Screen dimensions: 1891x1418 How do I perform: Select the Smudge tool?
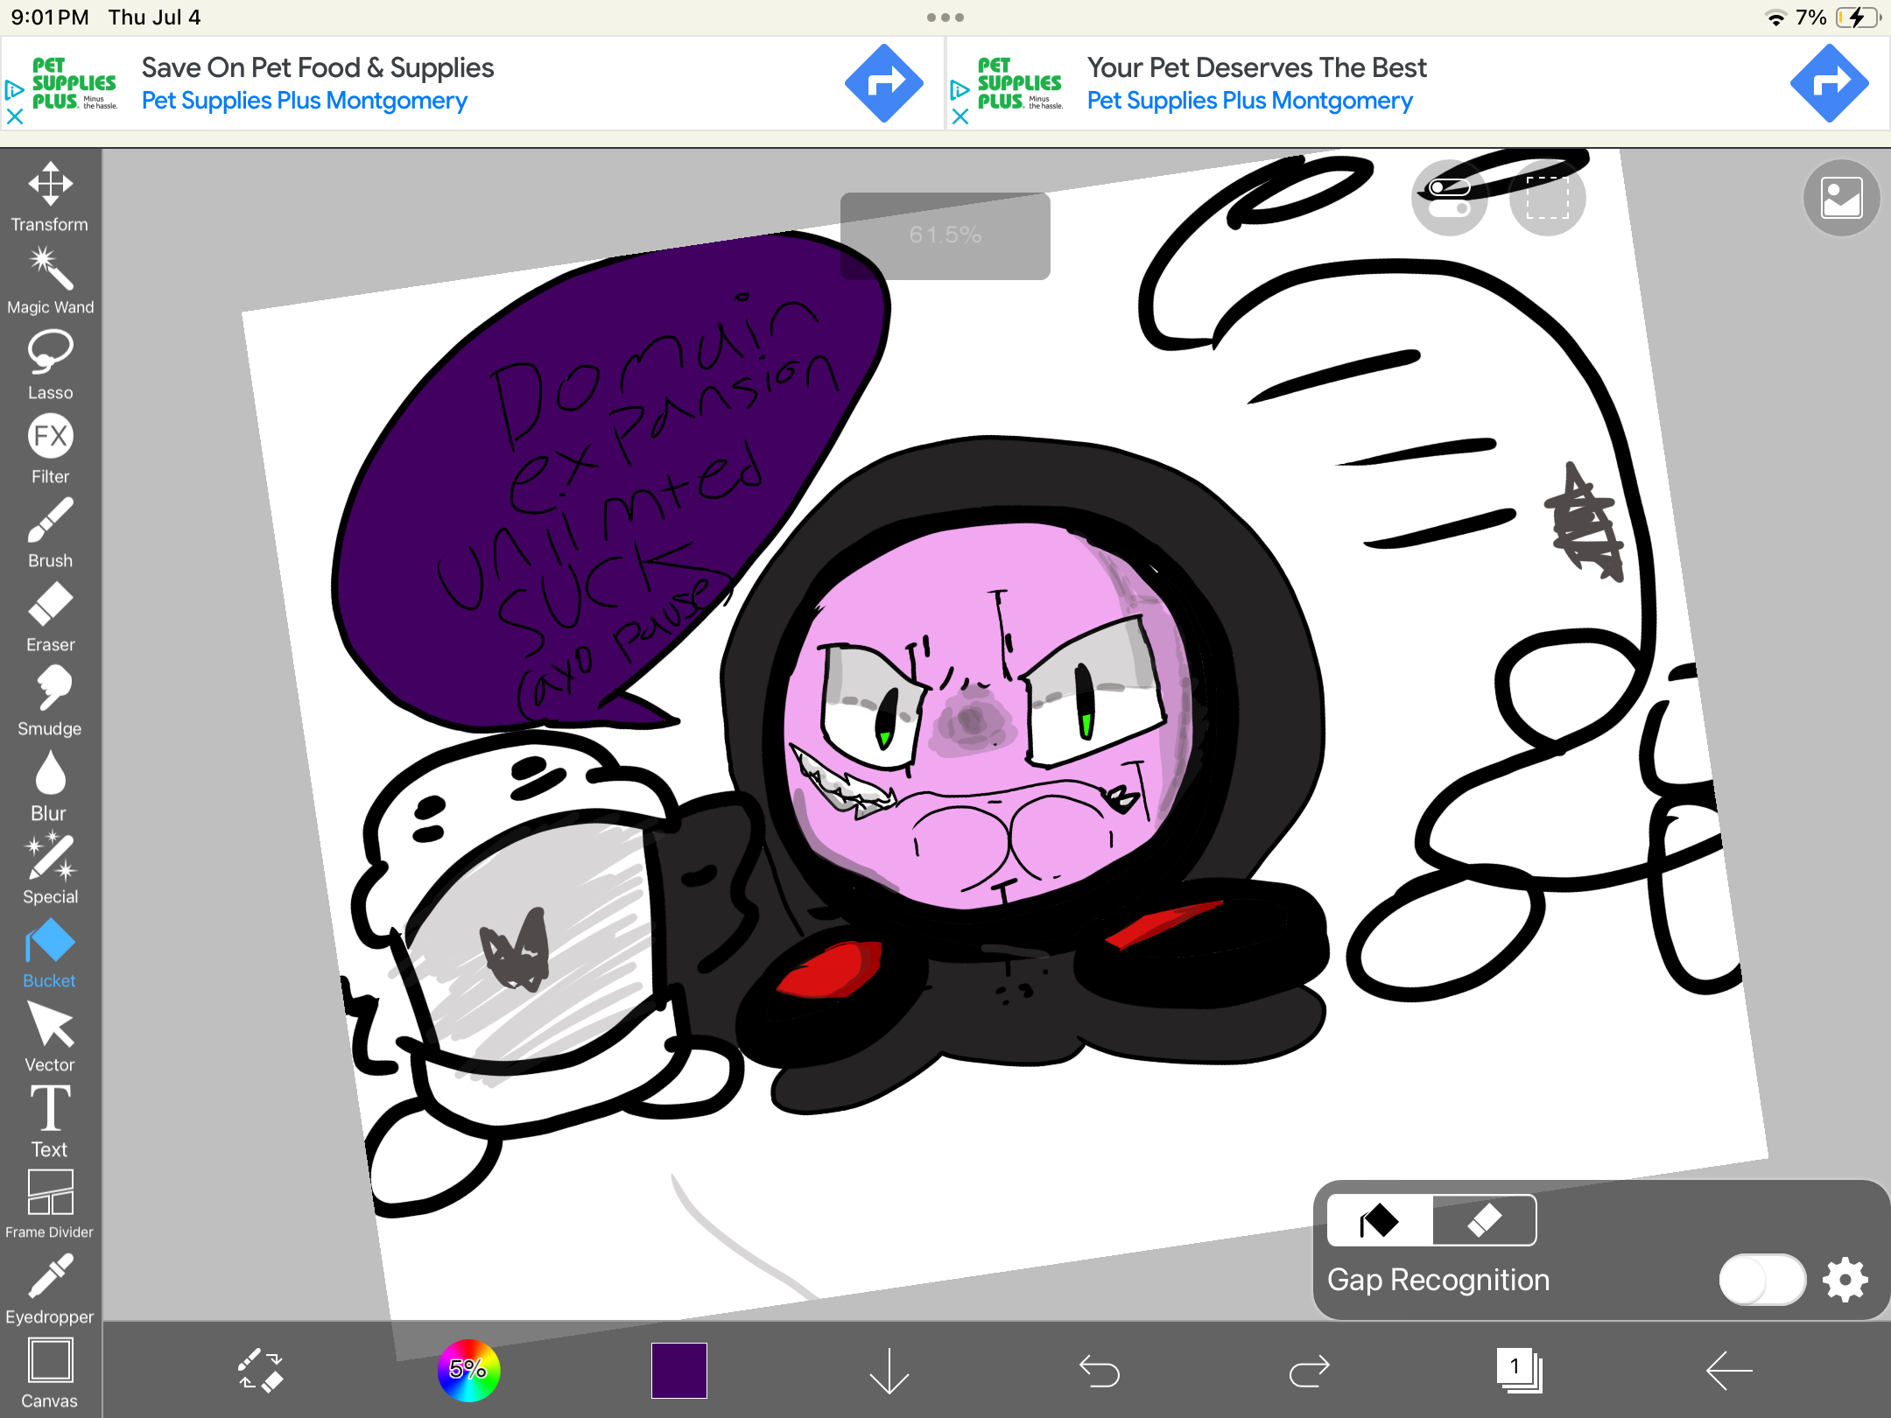coord(50,701)
